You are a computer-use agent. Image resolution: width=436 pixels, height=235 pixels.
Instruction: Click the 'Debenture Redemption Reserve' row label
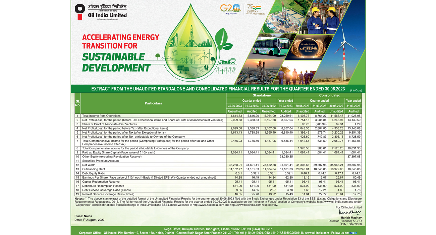coord(103,186)
